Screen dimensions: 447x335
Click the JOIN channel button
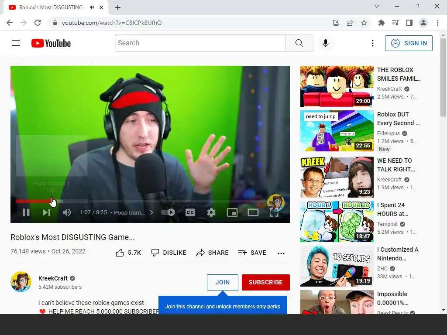pos(222,282)
